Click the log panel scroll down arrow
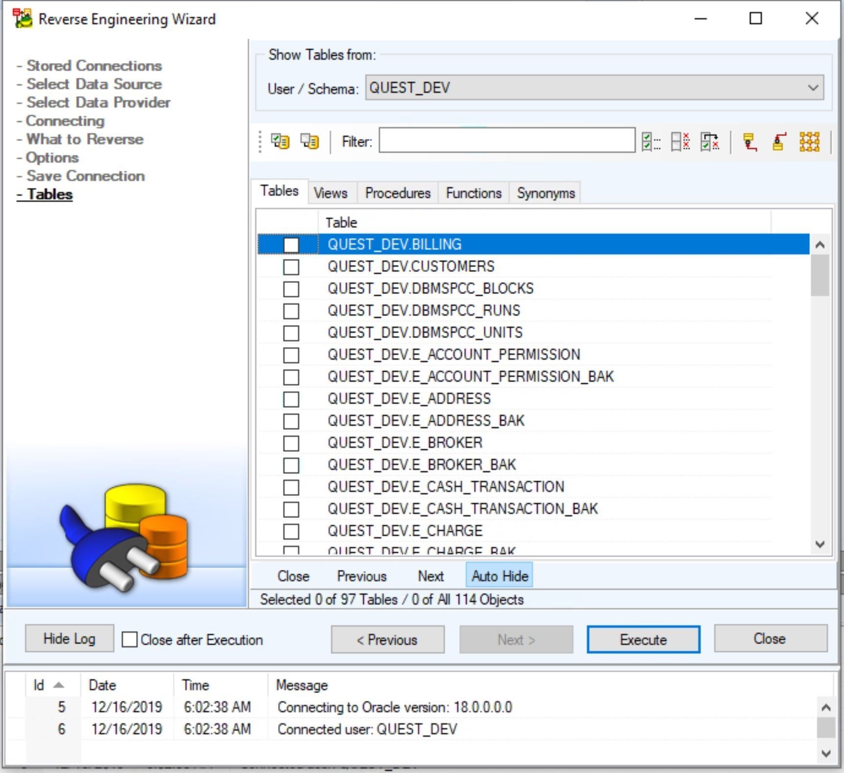This screenshot has width=844, height=773. coord(826,753)
